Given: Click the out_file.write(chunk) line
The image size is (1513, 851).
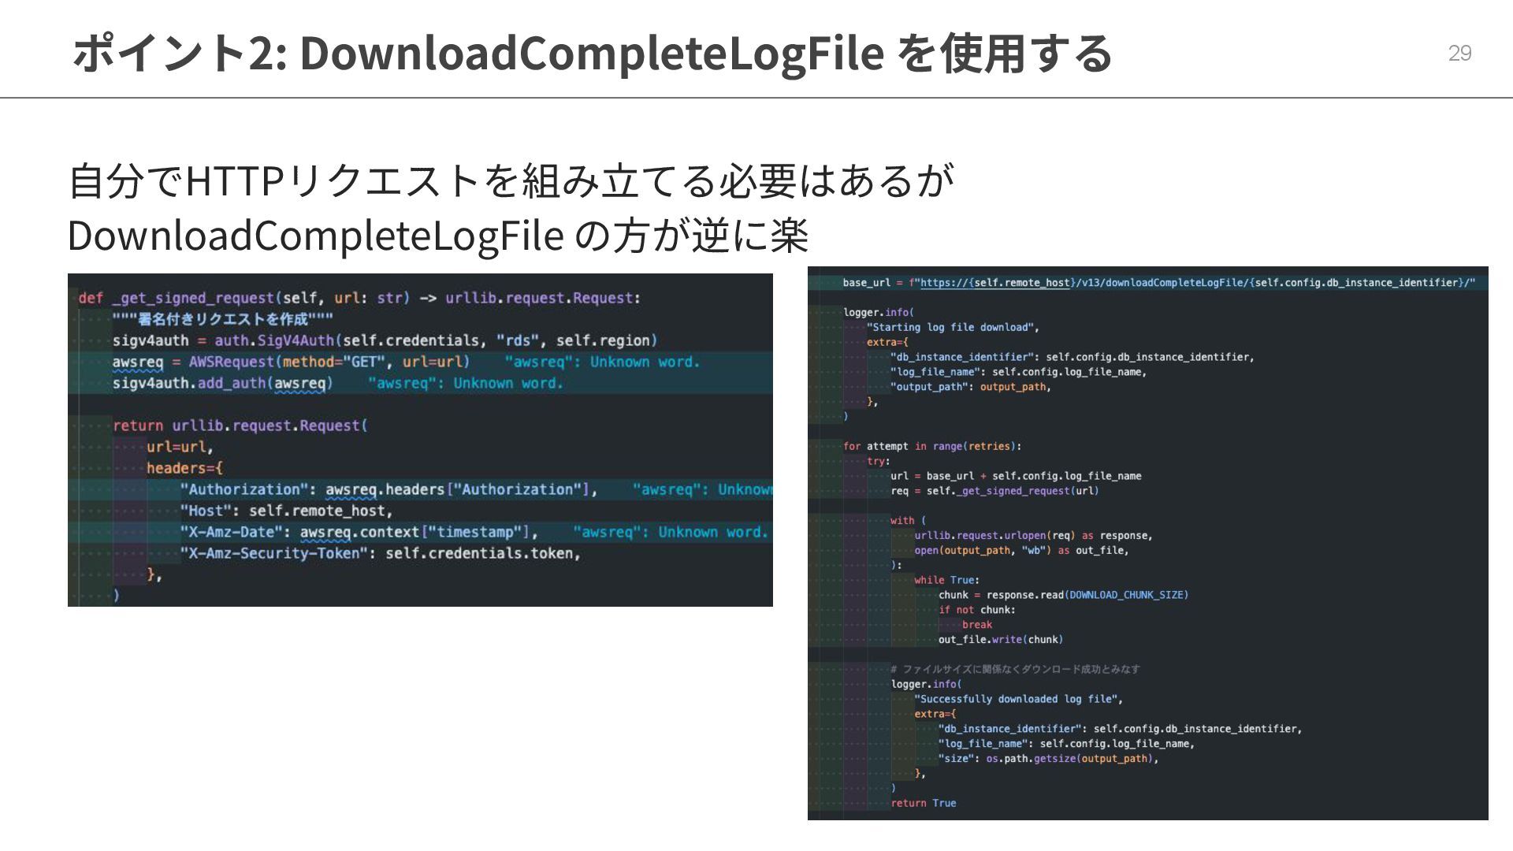Looking at the screenshot, I should pos(1000,639).
